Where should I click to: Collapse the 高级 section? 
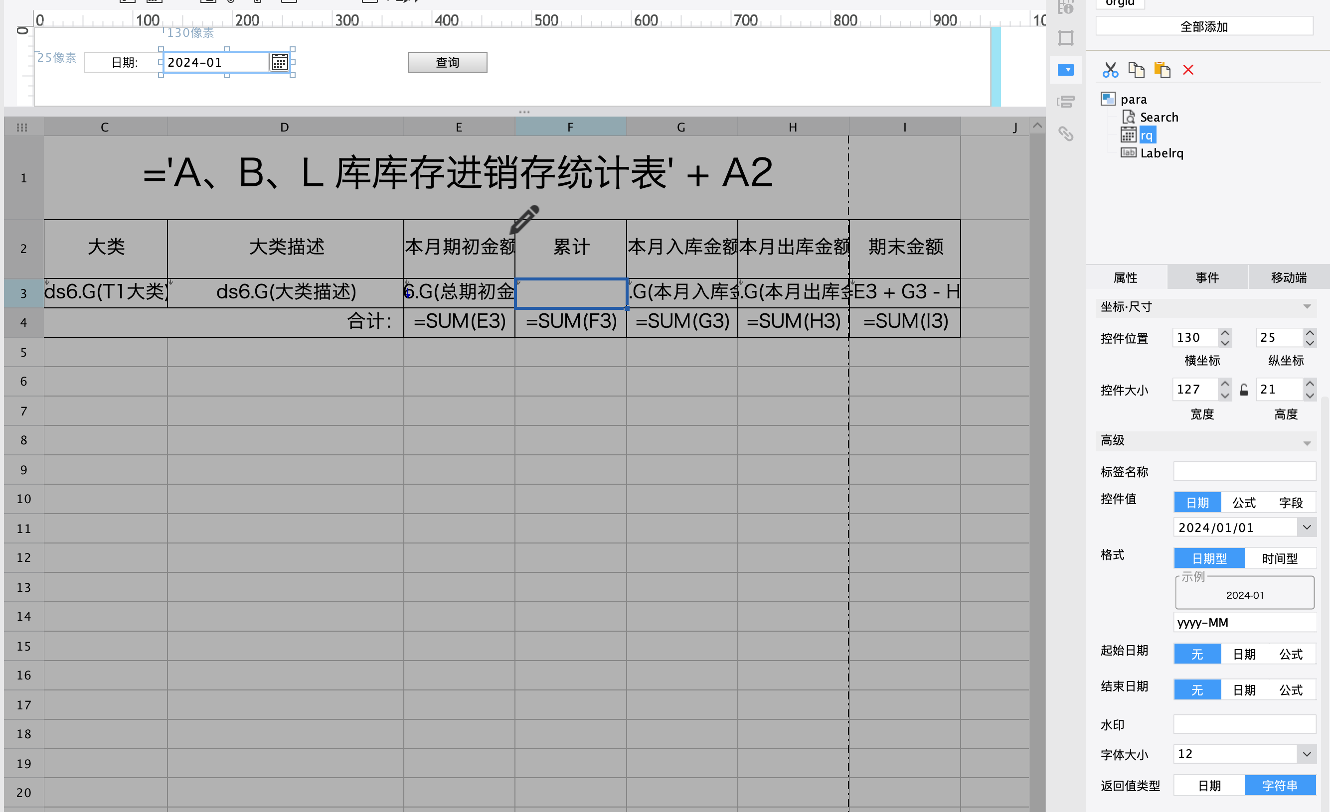1307,443
